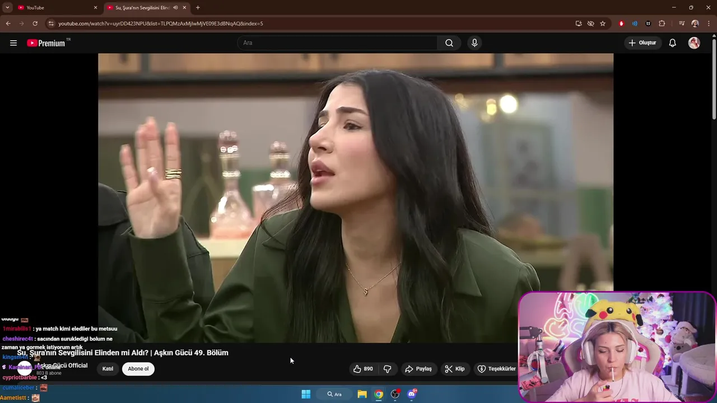Image resolution: width=717 pixels, height=403 pixels.
Task: Open OBS Studio from the taskbar
Action: pyautogui.click(x=395, y=394)
